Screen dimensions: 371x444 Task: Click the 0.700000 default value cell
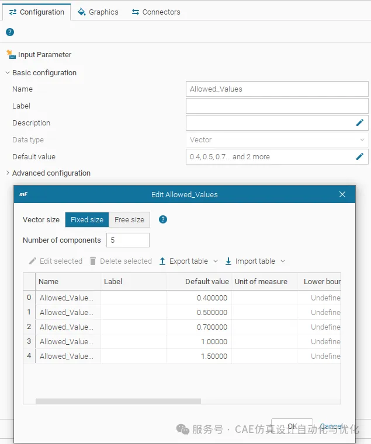tap(199, 327)
